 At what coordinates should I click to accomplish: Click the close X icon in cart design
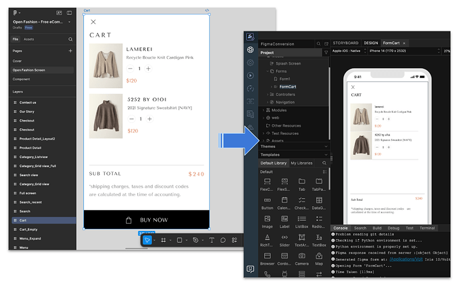click(93, 22)
